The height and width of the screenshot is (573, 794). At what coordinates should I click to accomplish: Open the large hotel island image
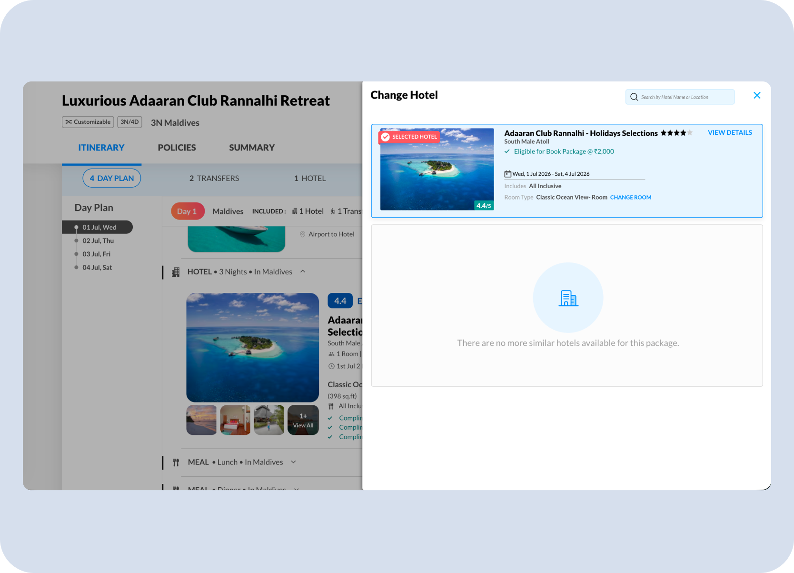(x=252, y=347)
